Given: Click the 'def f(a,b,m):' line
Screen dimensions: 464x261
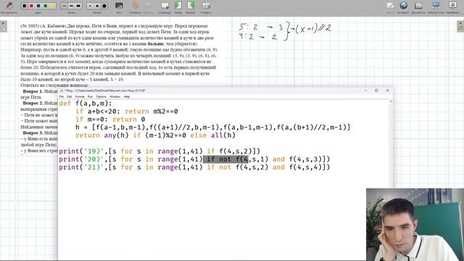Looking at the screenshot, I should tap(86, 104).
